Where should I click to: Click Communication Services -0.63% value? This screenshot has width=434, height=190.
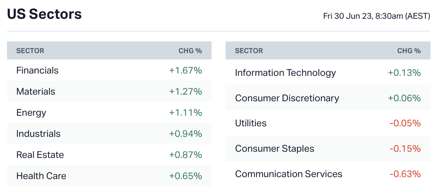click(405, 174)
